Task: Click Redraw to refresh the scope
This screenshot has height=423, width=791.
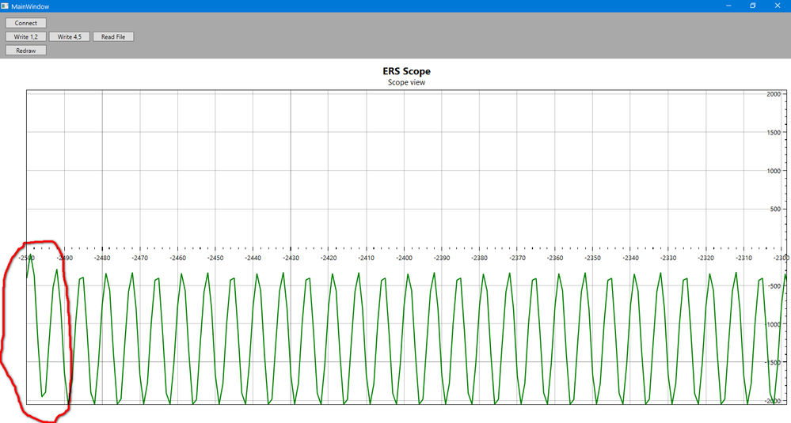Action: click(x=25, y=51)
